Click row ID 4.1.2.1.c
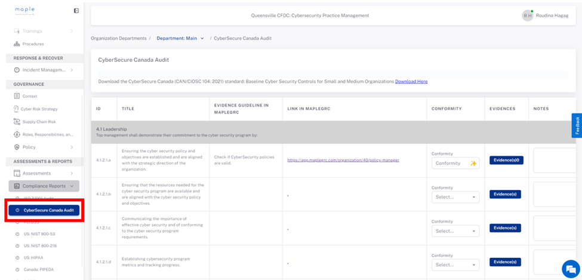The image size is (582, 280). 103,228
